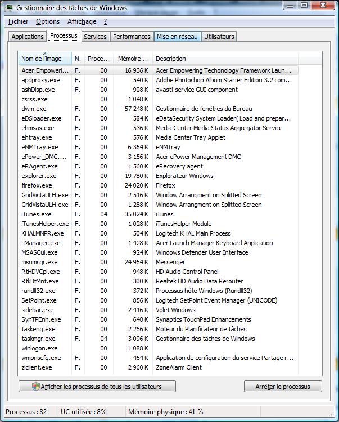Select the explorer.exe process
Image resolution: width=339 pixels, height=422 pixels.
coord(159,176)
